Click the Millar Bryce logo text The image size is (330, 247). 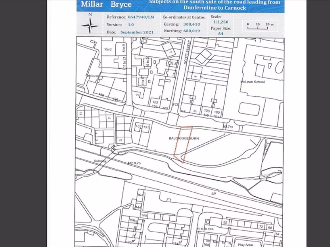[106, 4]
